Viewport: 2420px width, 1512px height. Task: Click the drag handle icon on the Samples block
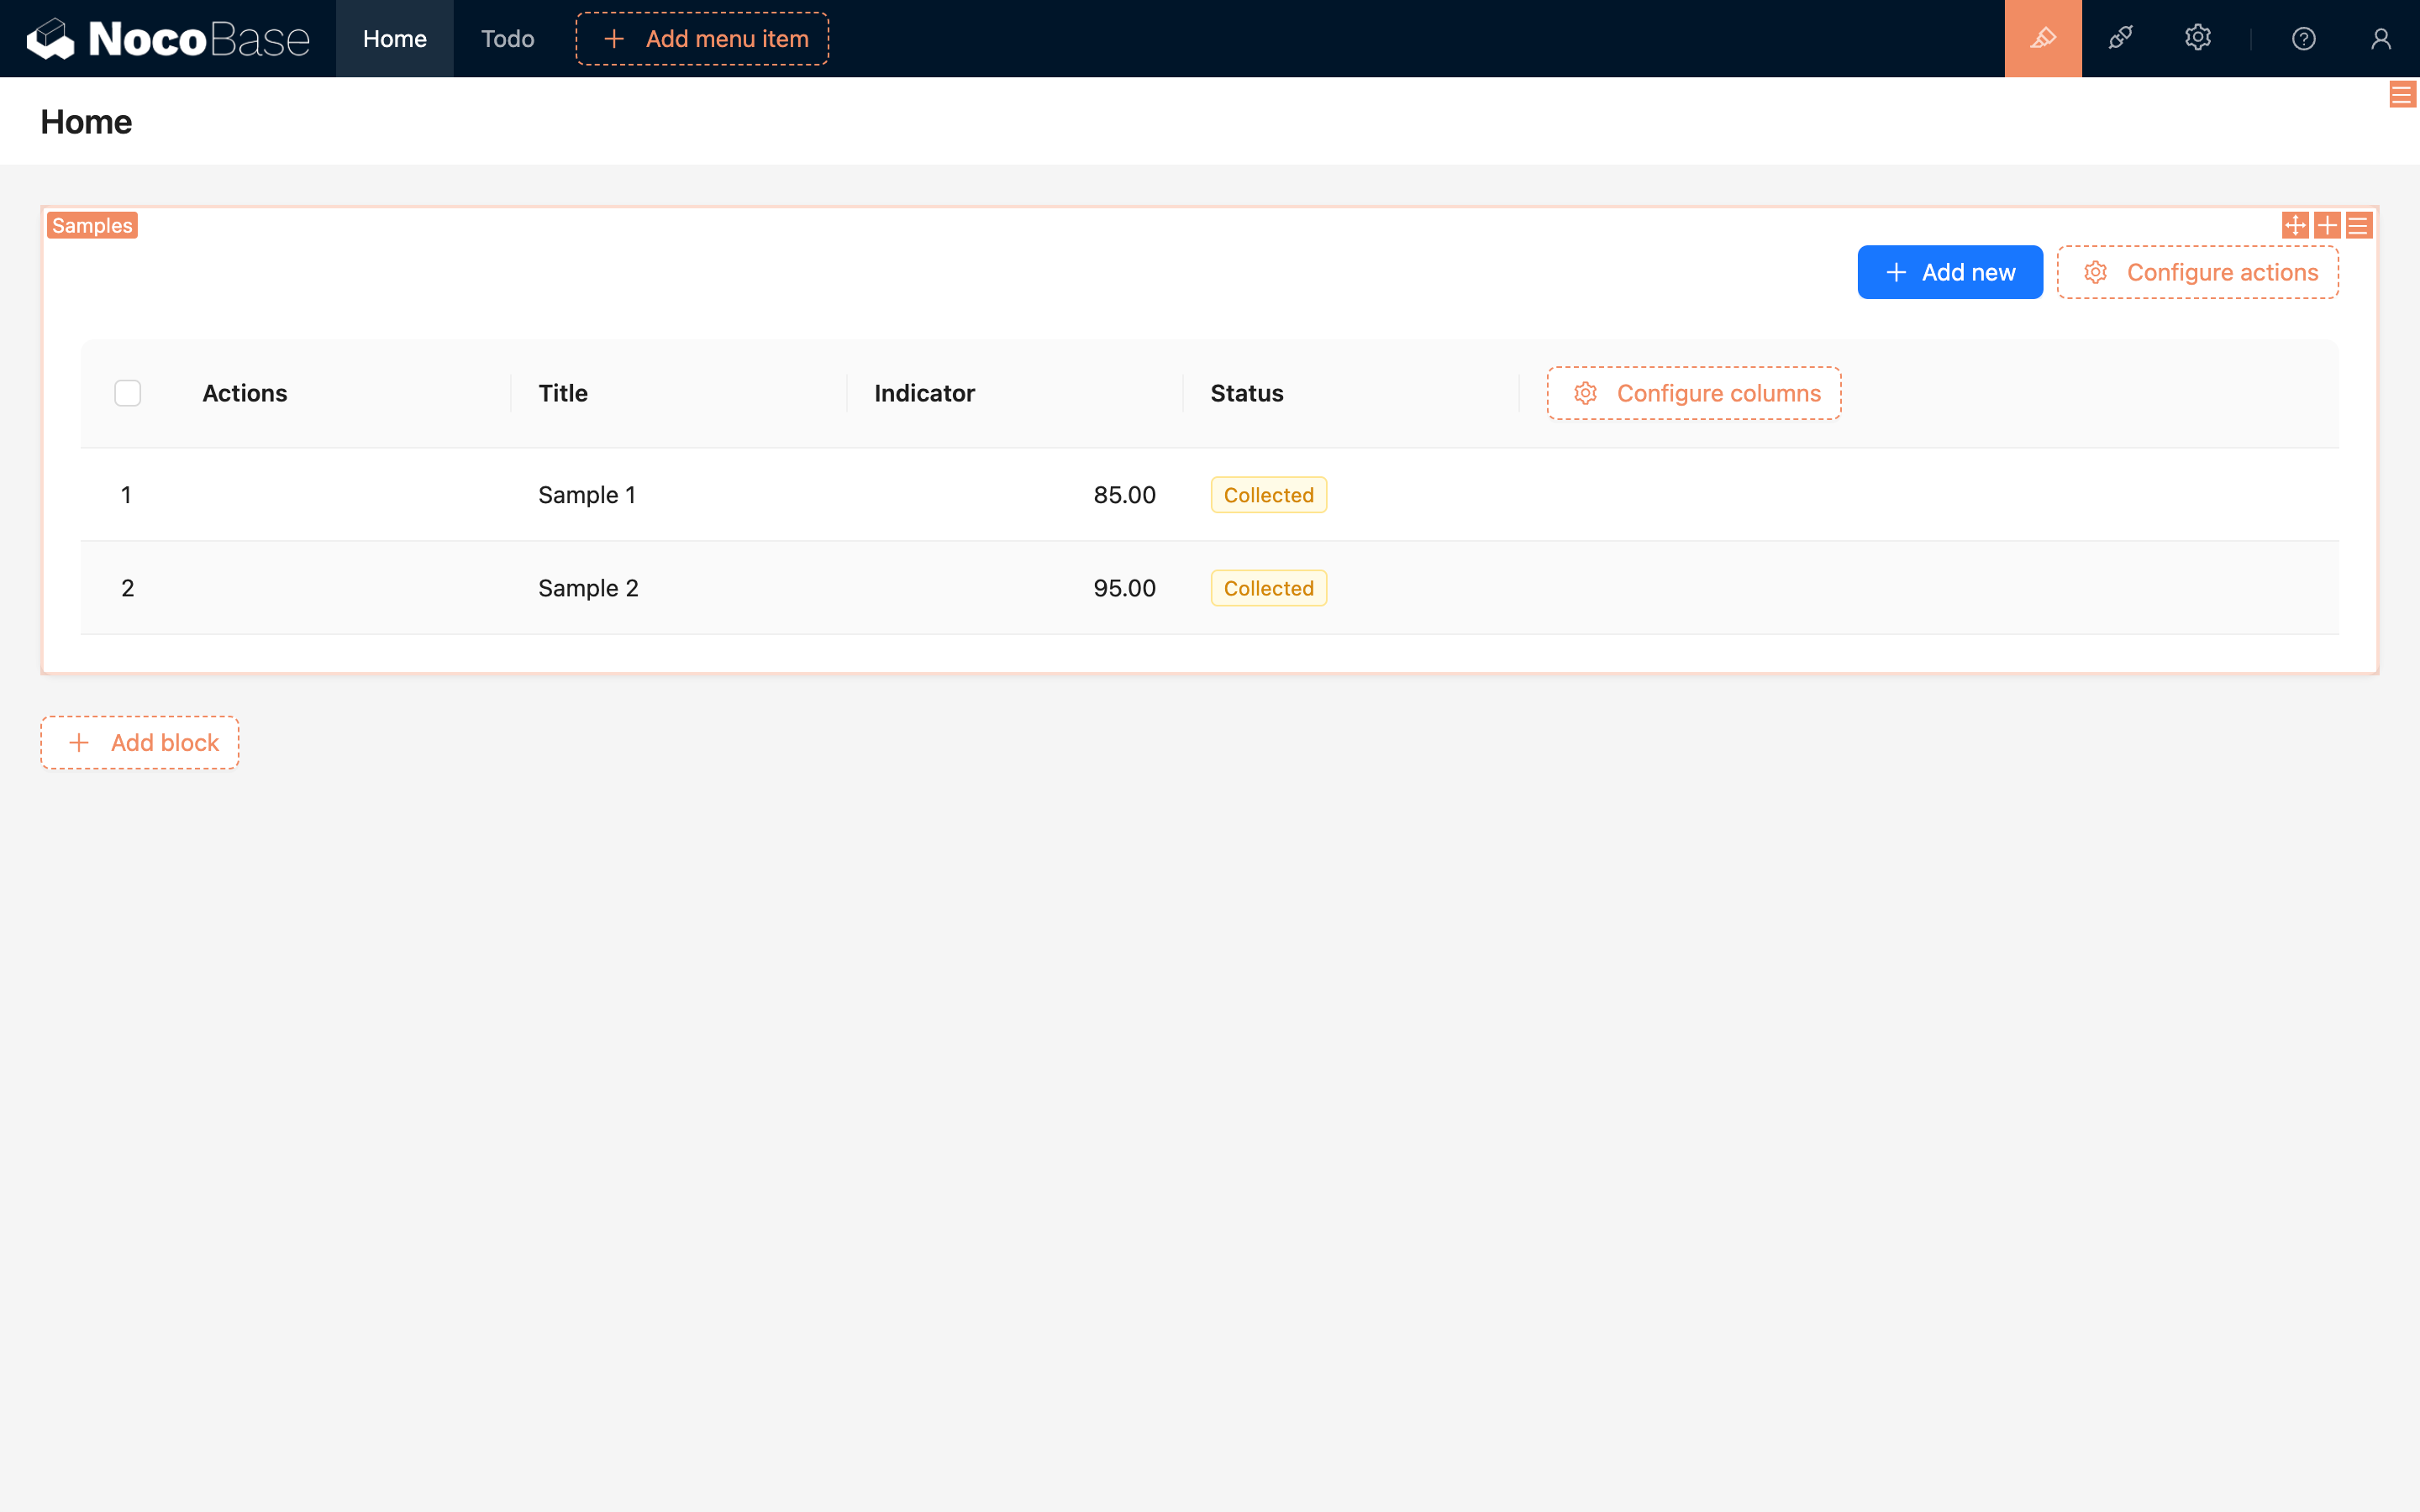[x=2295, y=224]
